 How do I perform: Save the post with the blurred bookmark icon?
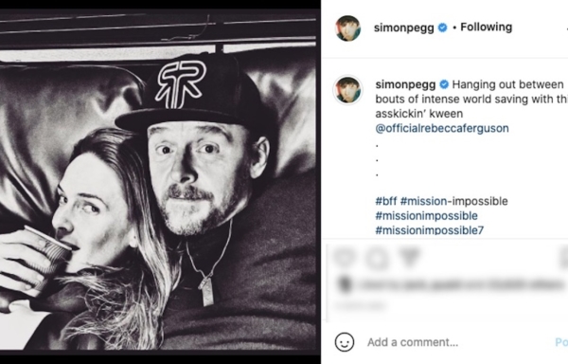point(563,258)
